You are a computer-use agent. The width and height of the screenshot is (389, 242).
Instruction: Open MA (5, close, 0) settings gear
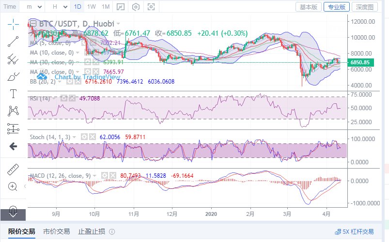[x=85, y=43]
